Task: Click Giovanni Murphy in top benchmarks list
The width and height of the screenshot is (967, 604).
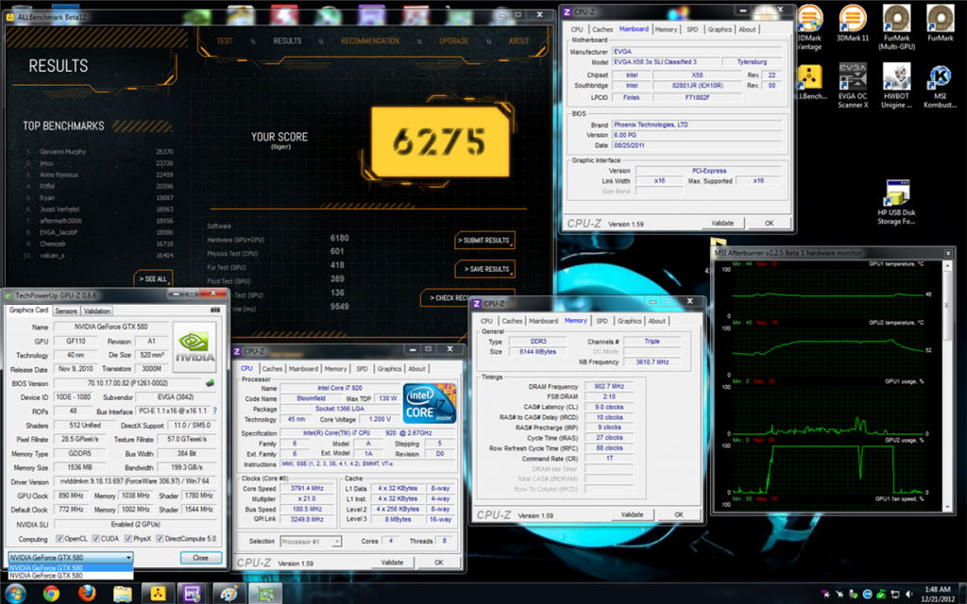Action: click(63, 152)
